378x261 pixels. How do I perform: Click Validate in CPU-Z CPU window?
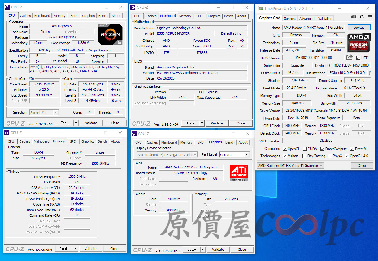click(91, 123)
